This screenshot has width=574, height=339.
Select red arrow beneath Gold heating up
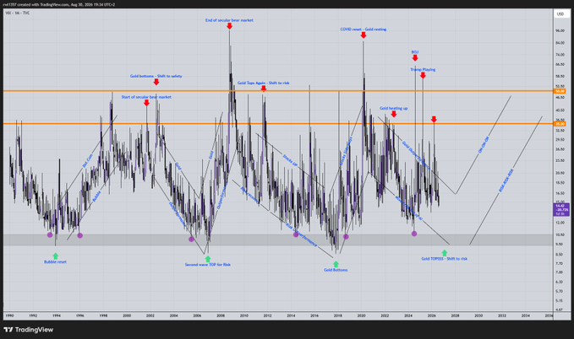pyautogui.click(x=394, y=115)
